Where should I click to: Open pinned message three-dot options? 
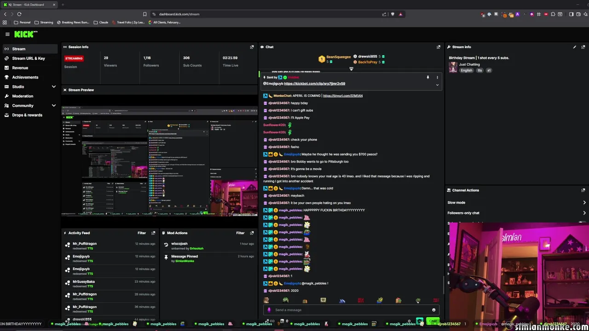click(437, 77)
